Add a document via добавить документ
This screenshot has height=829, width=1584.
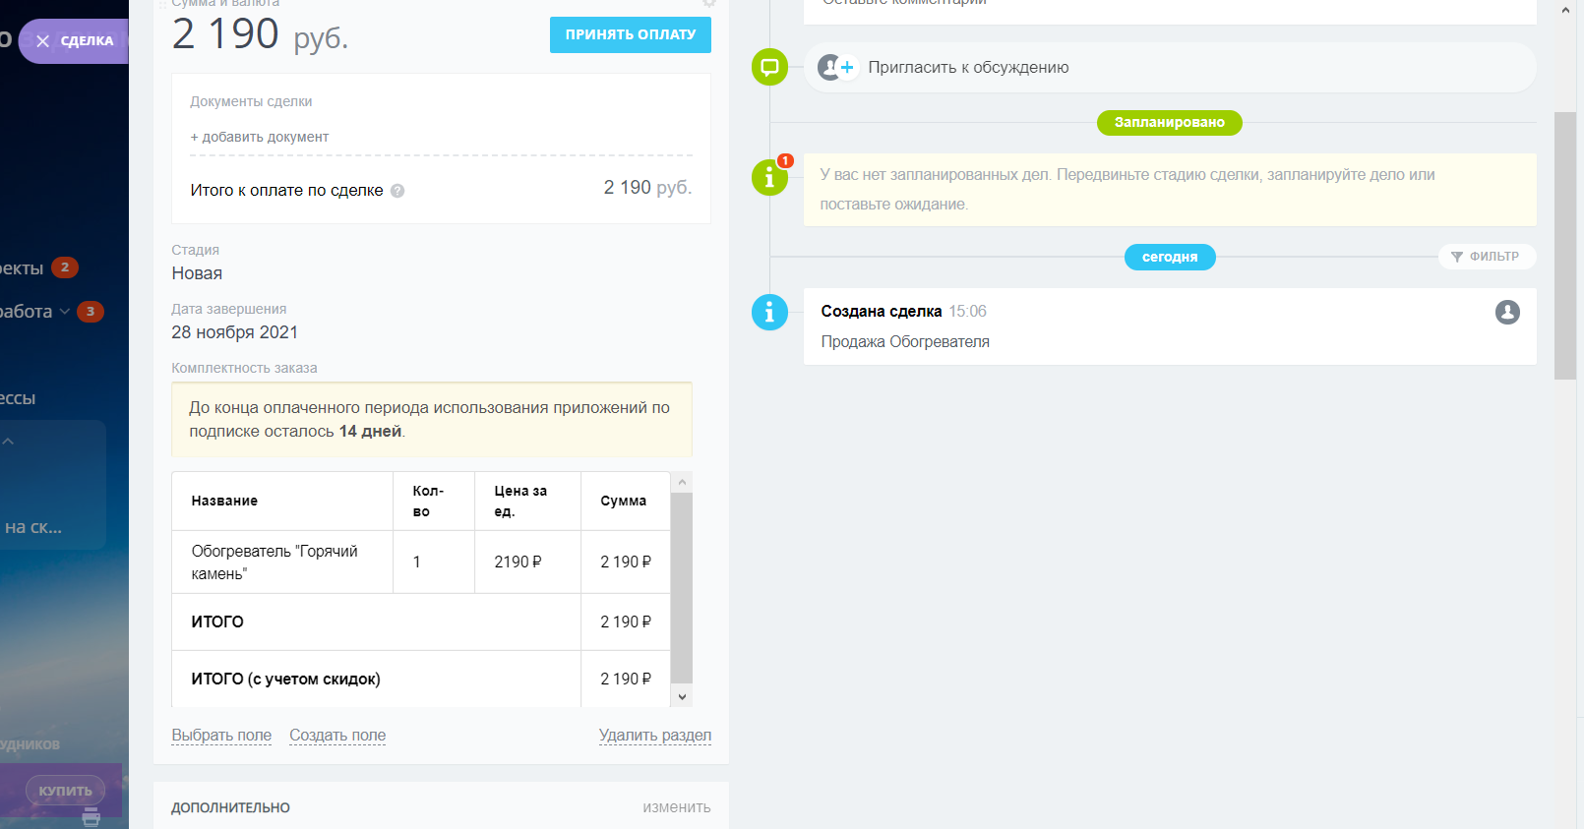pos(260,137)
